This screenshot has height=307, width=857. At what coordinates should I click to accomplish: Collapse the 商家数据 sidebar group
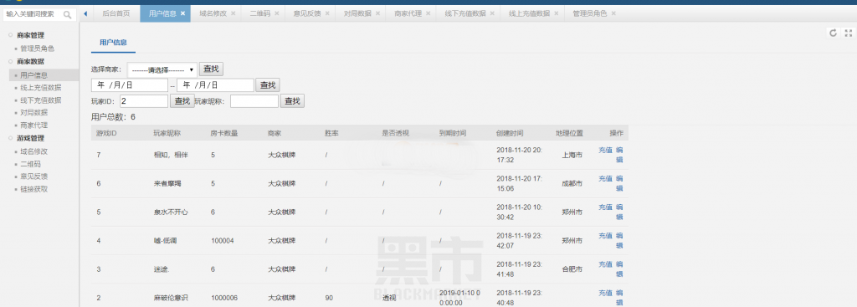(x=31, y=61)
